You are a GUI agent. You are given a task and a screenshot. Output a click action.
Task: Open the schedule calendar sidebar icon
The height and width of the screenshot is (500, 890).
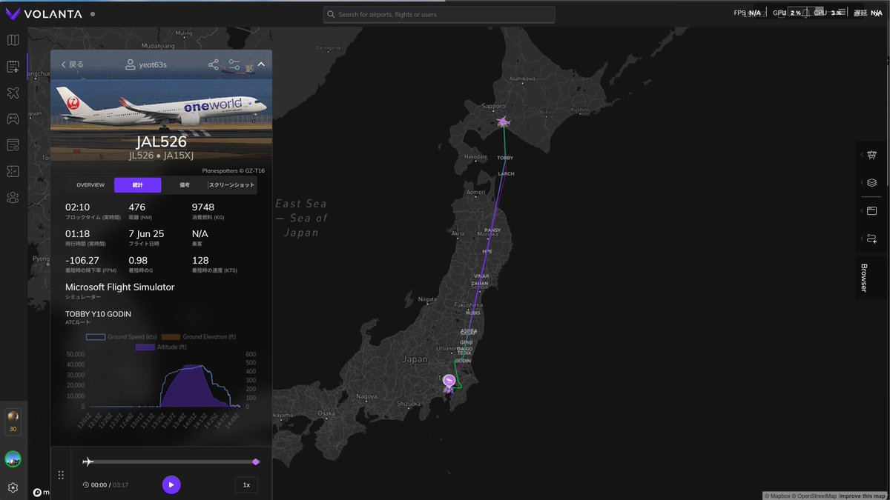tap(13, 144)
